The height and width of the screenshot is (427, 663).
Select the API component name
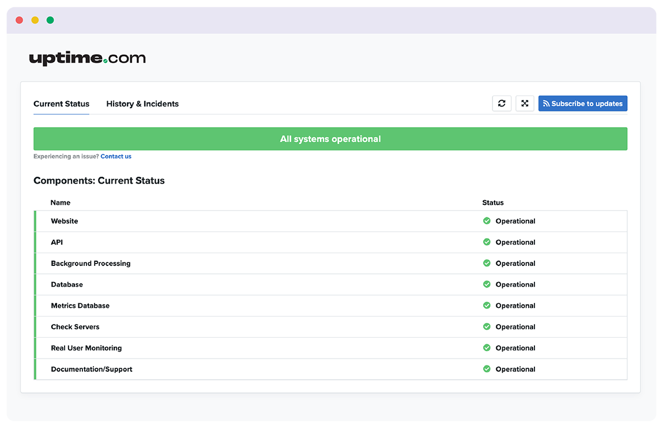click(x=56, y=242)
